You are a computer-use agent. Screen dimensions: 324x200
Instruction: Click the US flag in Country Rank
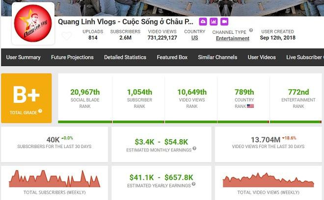(x=250, y=106)
